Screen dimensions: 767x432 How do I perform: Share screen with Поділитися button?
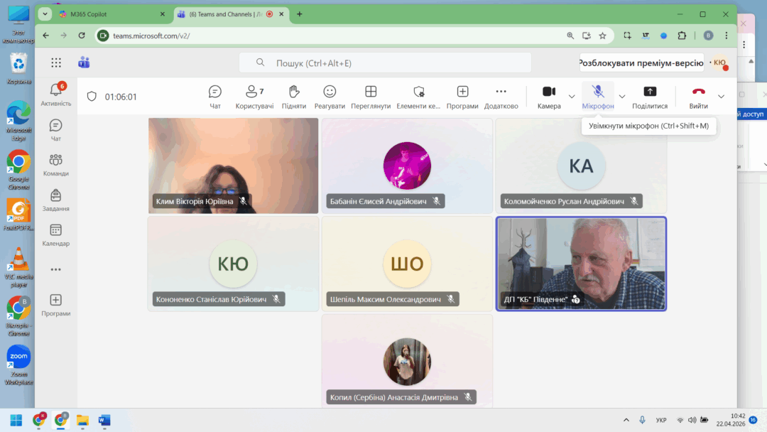point(649,97)
